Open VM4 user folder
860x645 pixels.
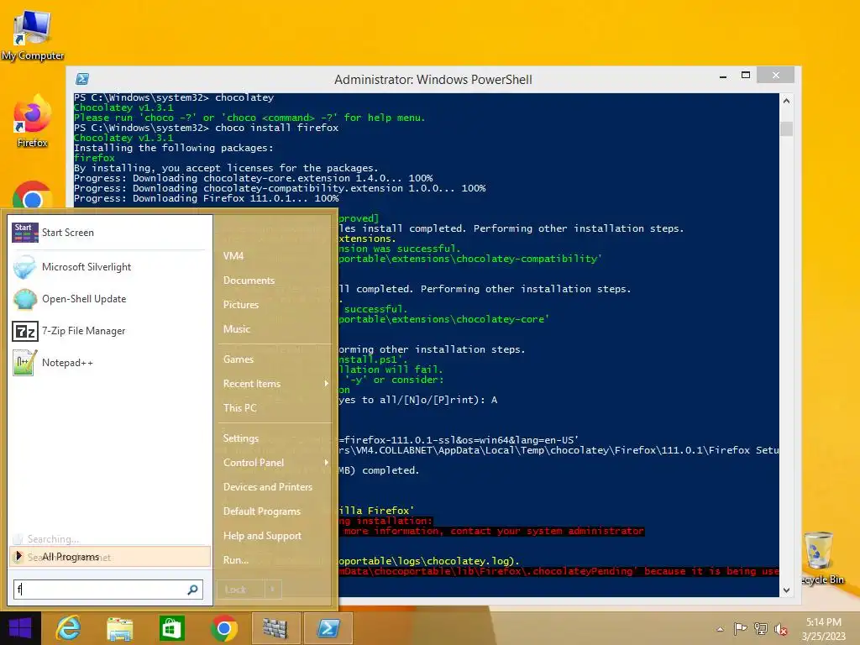click(233, 255)
